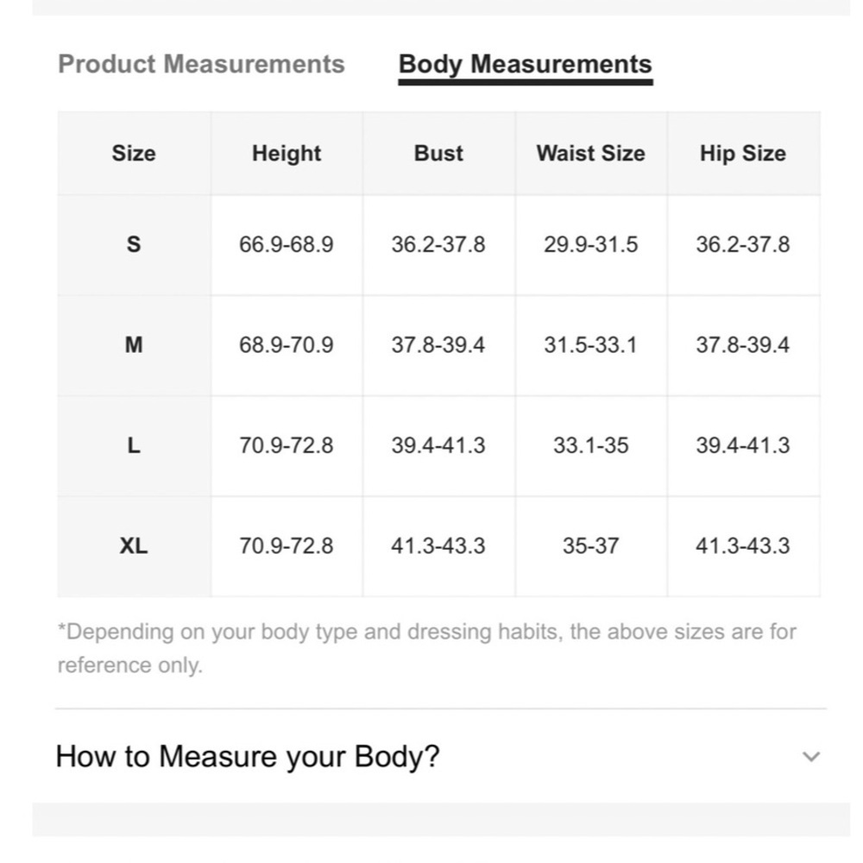
Task: Expand How to Measure your Body chevron
Action: point(810,756)
